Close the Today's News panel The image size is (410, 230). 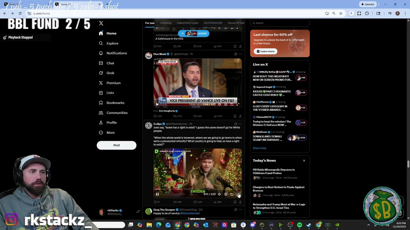click(x=304, y=161)
